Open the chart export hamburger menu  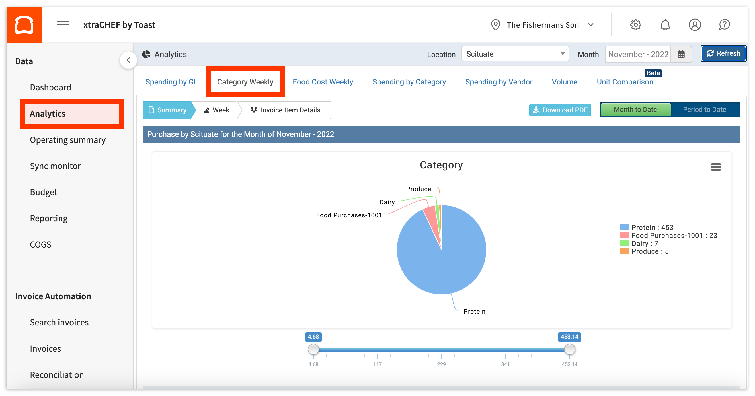point(716,167)
